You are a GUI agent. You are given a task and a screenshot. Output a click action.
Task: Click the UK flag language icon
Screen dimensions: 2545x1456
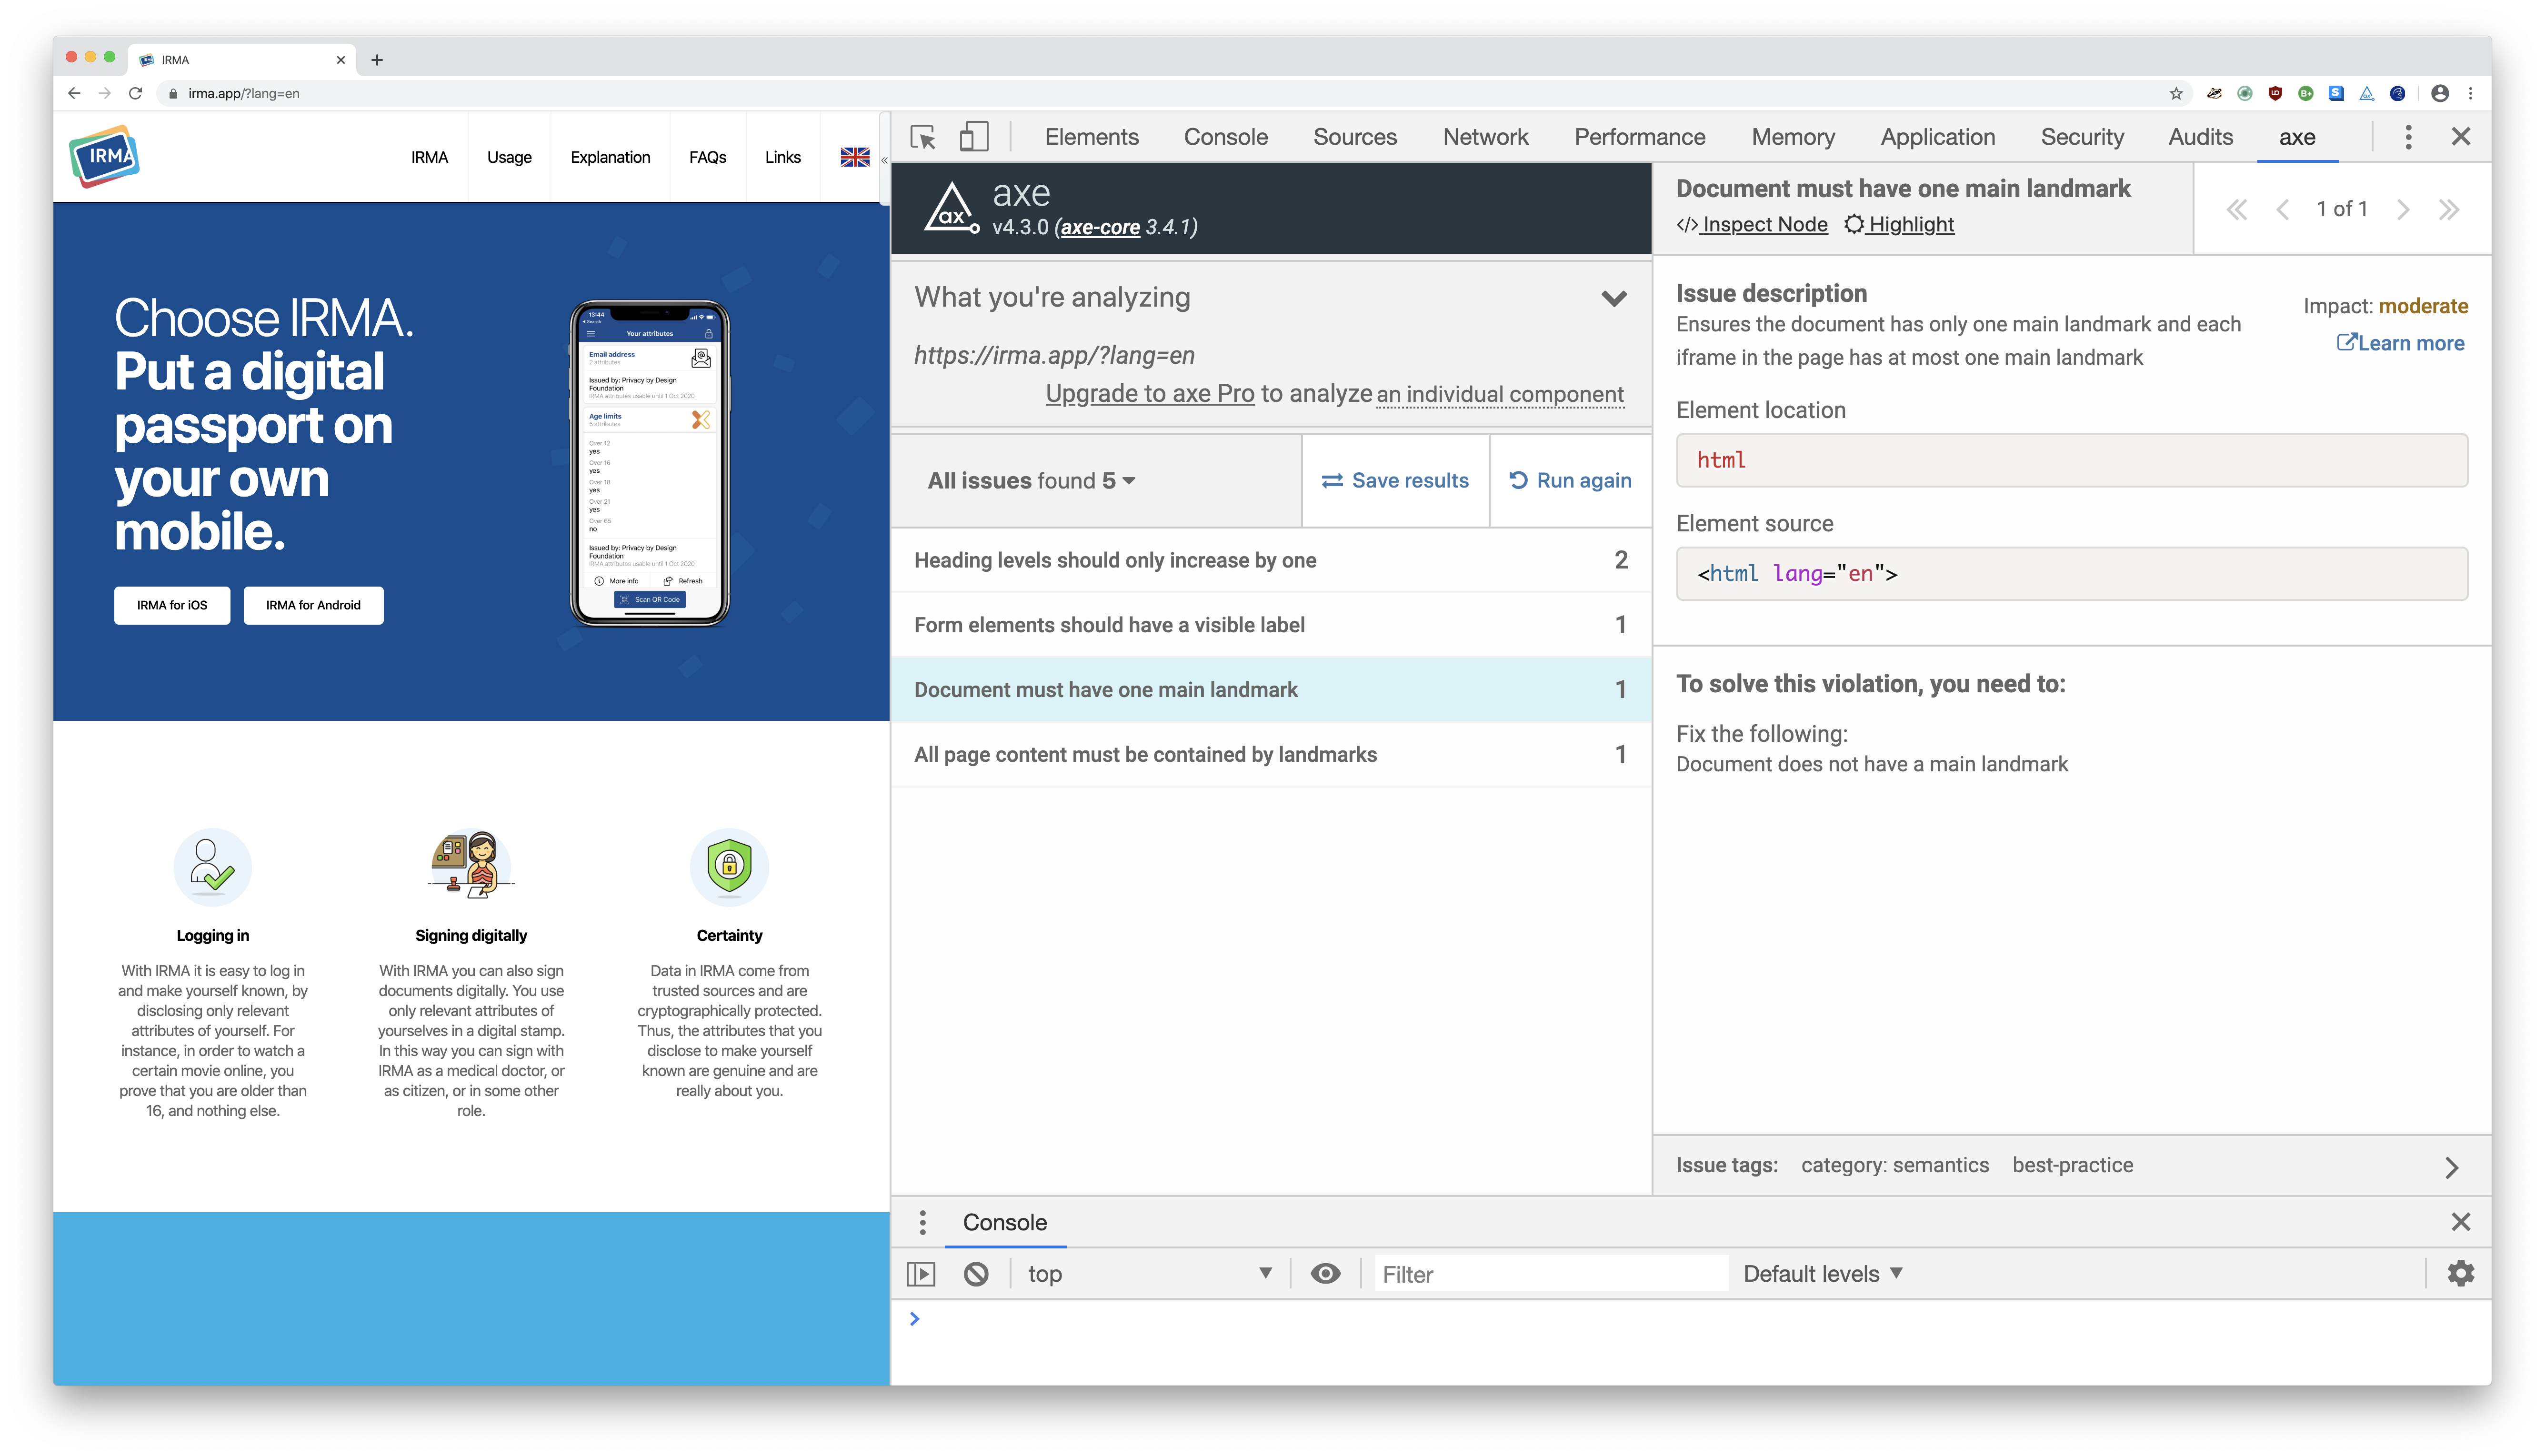coord(855,157)
